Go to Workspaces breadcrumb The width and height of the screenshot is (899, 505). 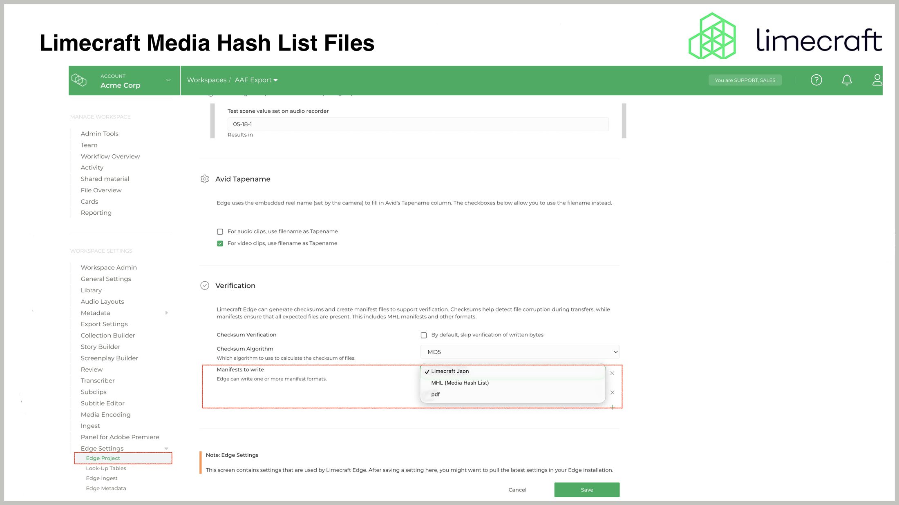tap(207, 80)
